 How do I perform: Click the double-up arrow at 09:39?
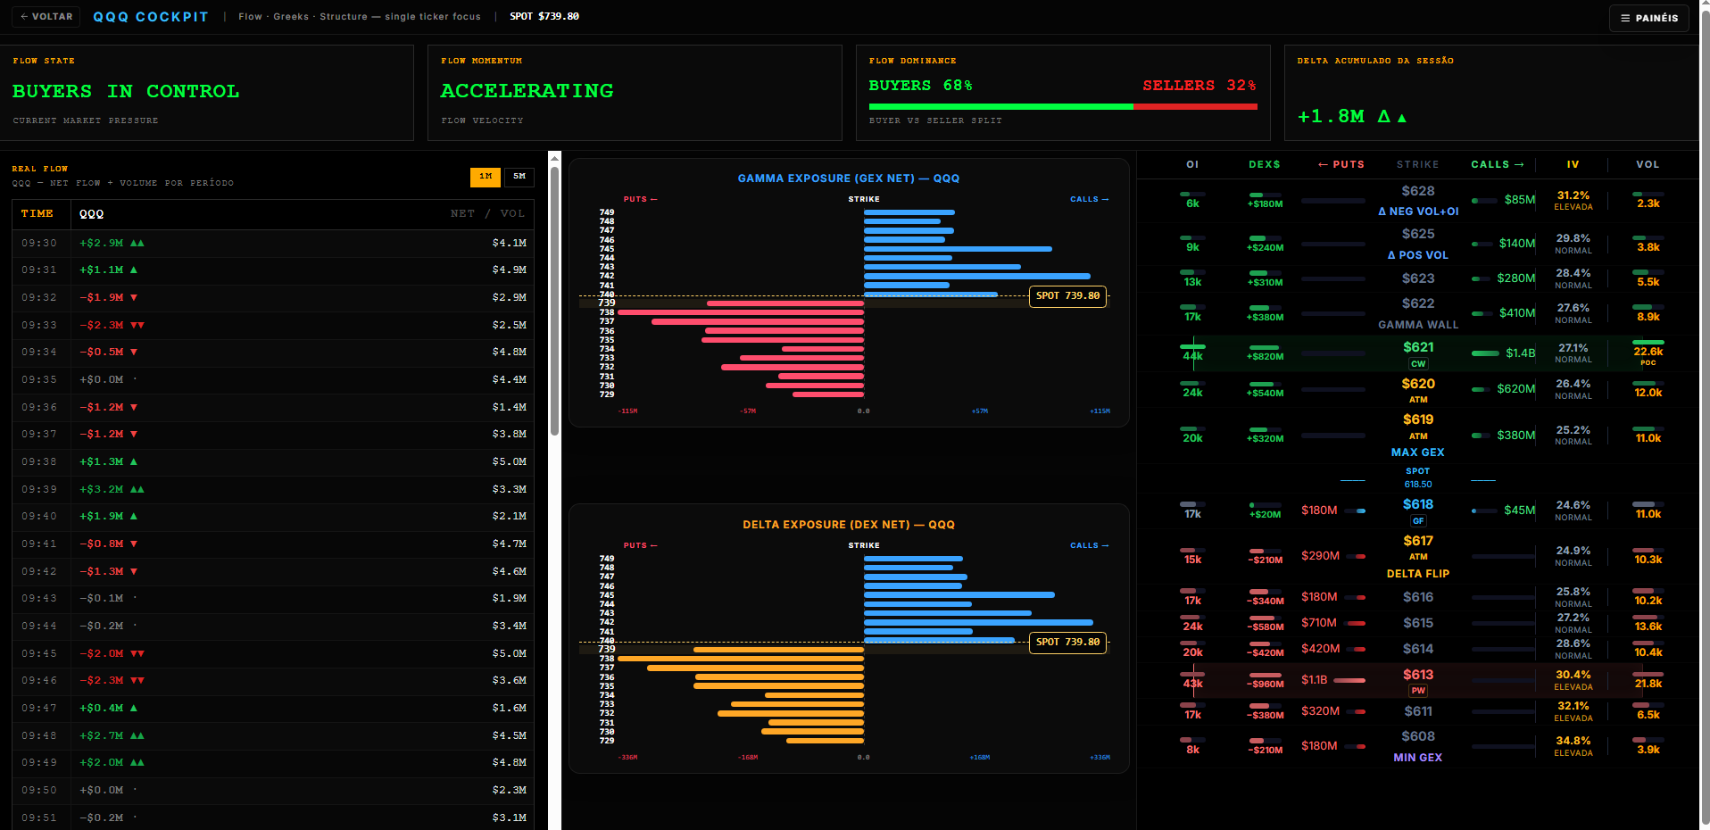137,489
